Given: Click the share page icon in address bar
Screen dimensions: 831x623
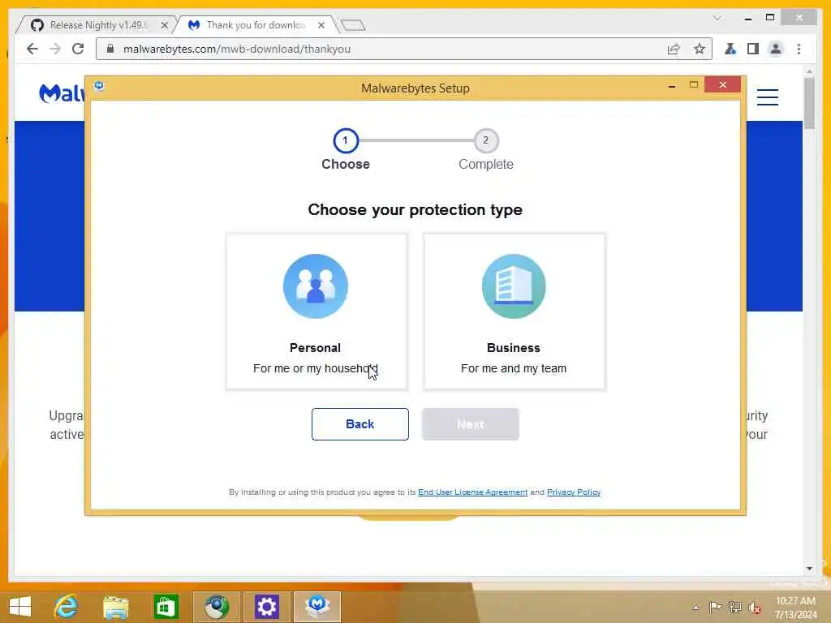Looking at the screenshot, I should [x=673, y=49].
